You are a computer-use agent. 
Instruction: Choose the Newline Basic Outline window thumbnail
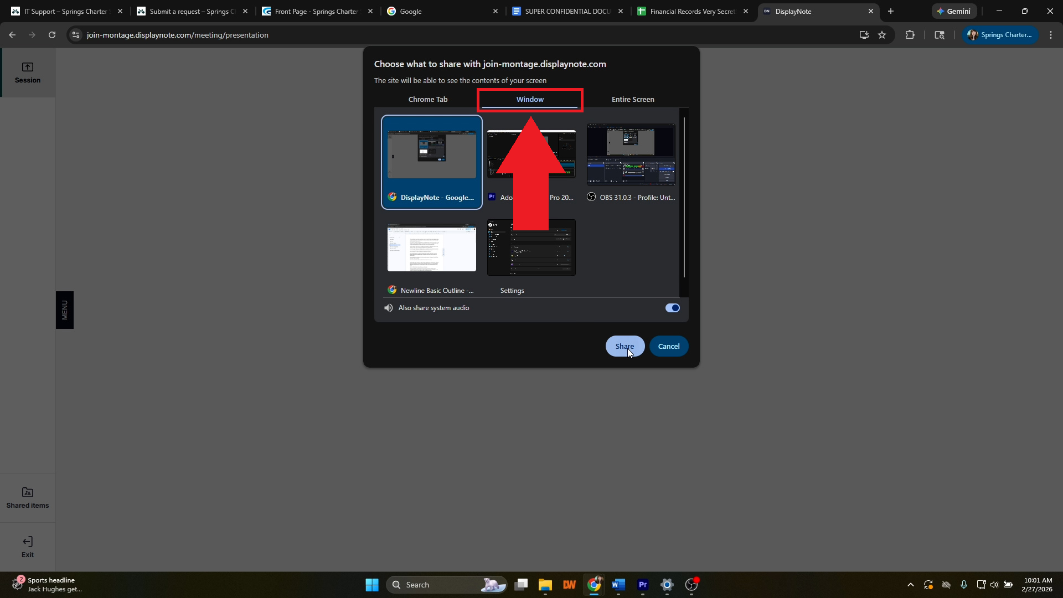click(431, 248)
